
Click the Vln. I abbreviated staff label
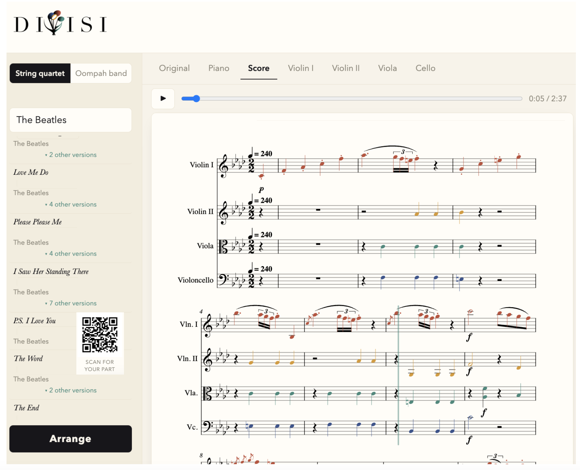click(x=189, y=324)
